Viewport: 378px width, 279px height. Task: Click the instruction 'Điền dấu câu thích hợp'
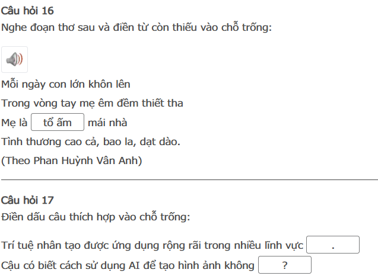coord(96,216)
